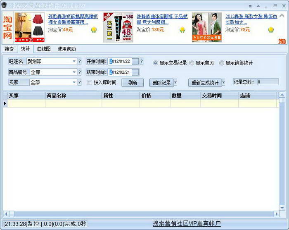Click the yellow flower icon beside 78元 price
The width and height of the screenshot is (289, 230).
coord(271,29)
